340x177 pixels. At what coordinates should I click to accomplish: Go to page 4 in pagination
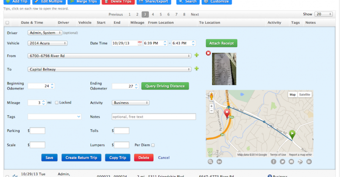153,14
